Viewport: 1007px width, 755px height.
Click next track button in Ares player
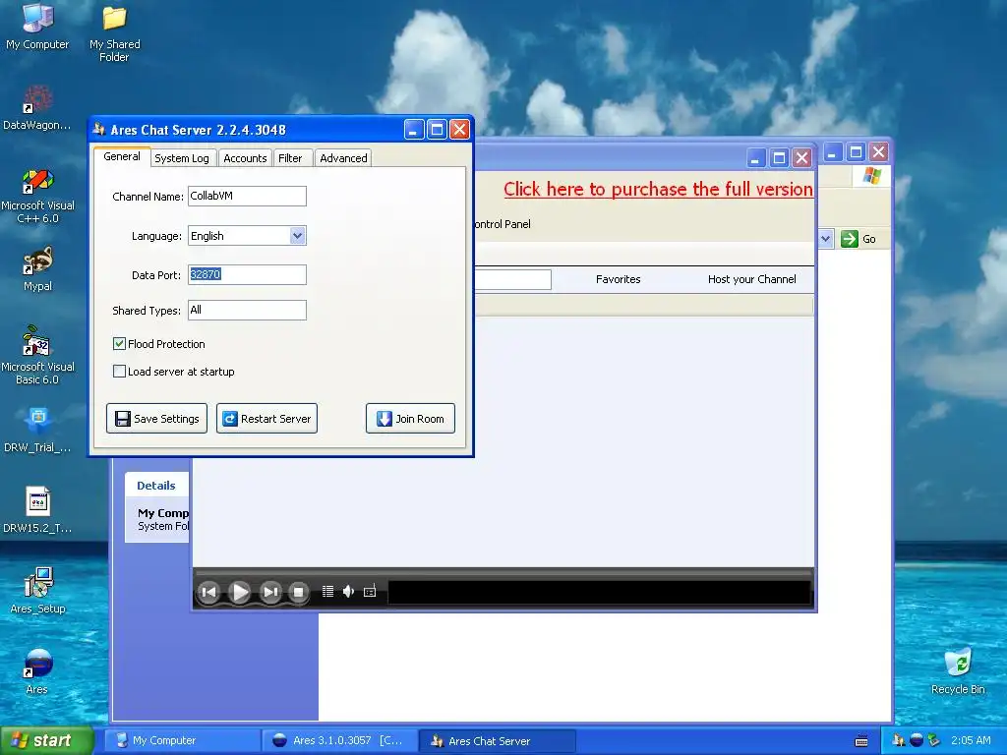(270, 592)
